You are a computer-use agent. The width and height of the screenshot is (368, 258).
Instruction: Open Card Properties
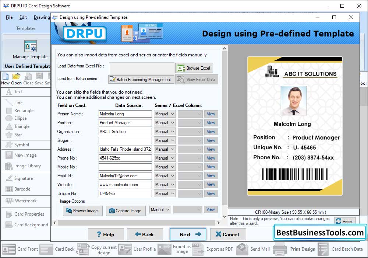[25, 214]
